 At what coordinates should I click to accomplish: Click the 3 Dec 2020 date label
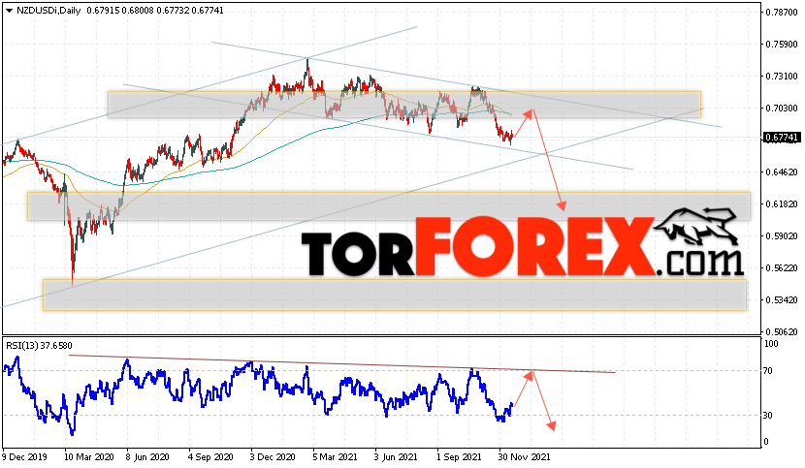click(273, 457)
